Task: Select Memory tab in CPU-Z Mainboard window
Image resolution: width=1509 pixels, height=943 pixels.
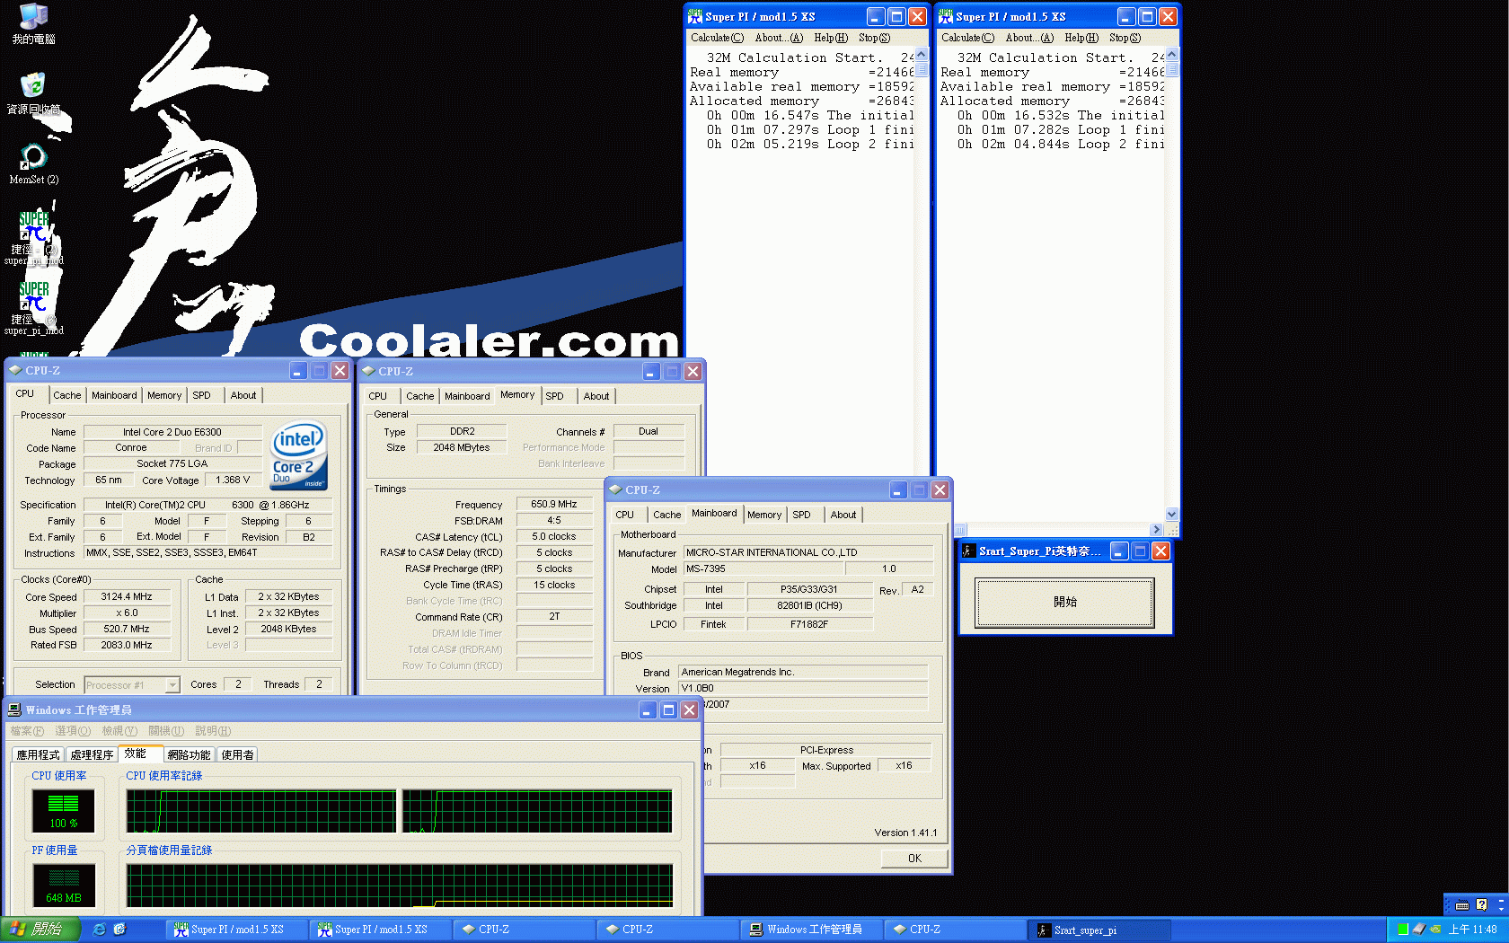Action: (x=764, y=515)
